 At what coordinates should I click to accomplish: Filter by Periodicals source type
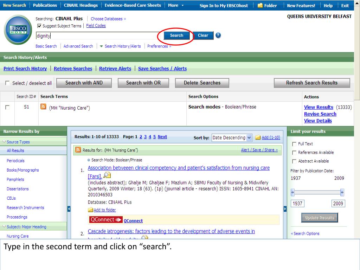15,161
